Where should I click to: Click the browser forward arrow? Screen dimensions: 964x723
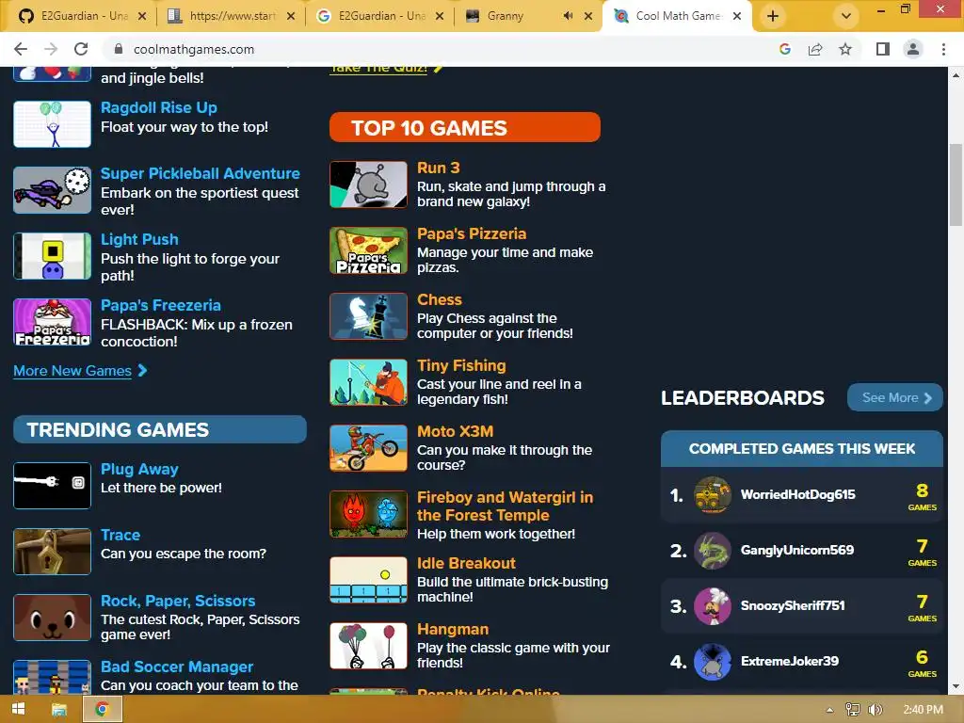[51, 49]
